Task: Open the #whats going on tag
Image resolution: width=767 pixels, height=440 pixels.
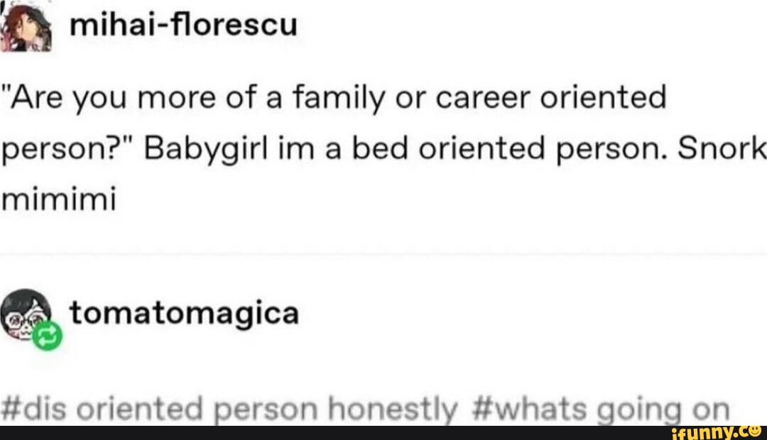Action: click(x=600, y=411)
